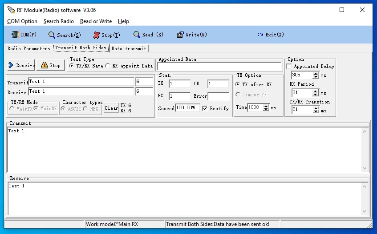377x234 pixels.
Task: Click inside the Transmit log text area
Action: point(185,149)
